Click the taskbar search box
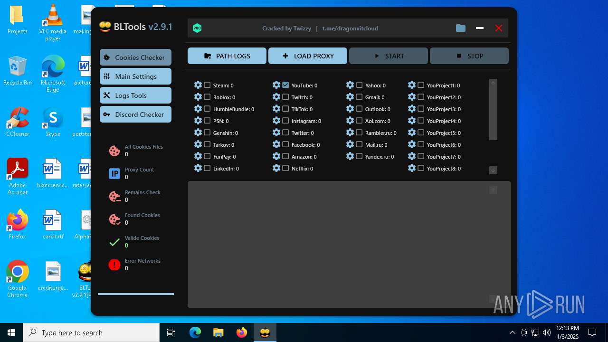 click(x=91, y=332)
